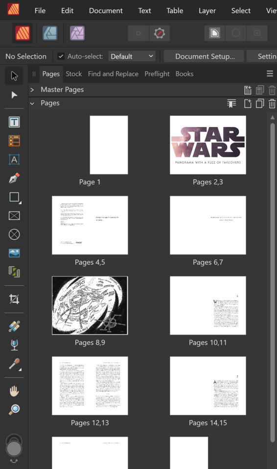Select the Pages 4,5 thumbnail
Viewport: 277px width, 469px height.
pos(90,225)
